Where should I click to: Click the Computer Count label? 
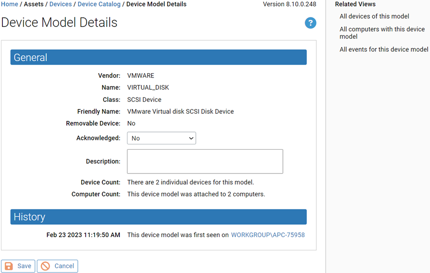coord(96,194)
